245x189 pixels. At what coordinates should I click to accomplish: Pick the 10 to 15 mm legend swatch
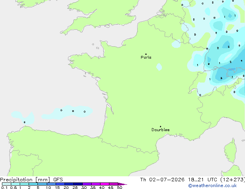click(x=51, y=184)
